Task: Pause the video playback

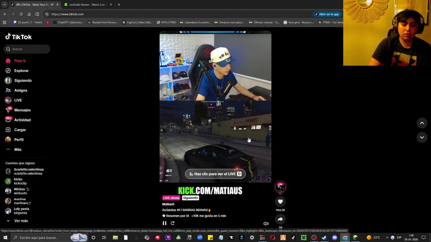Action: coord(164,223)
